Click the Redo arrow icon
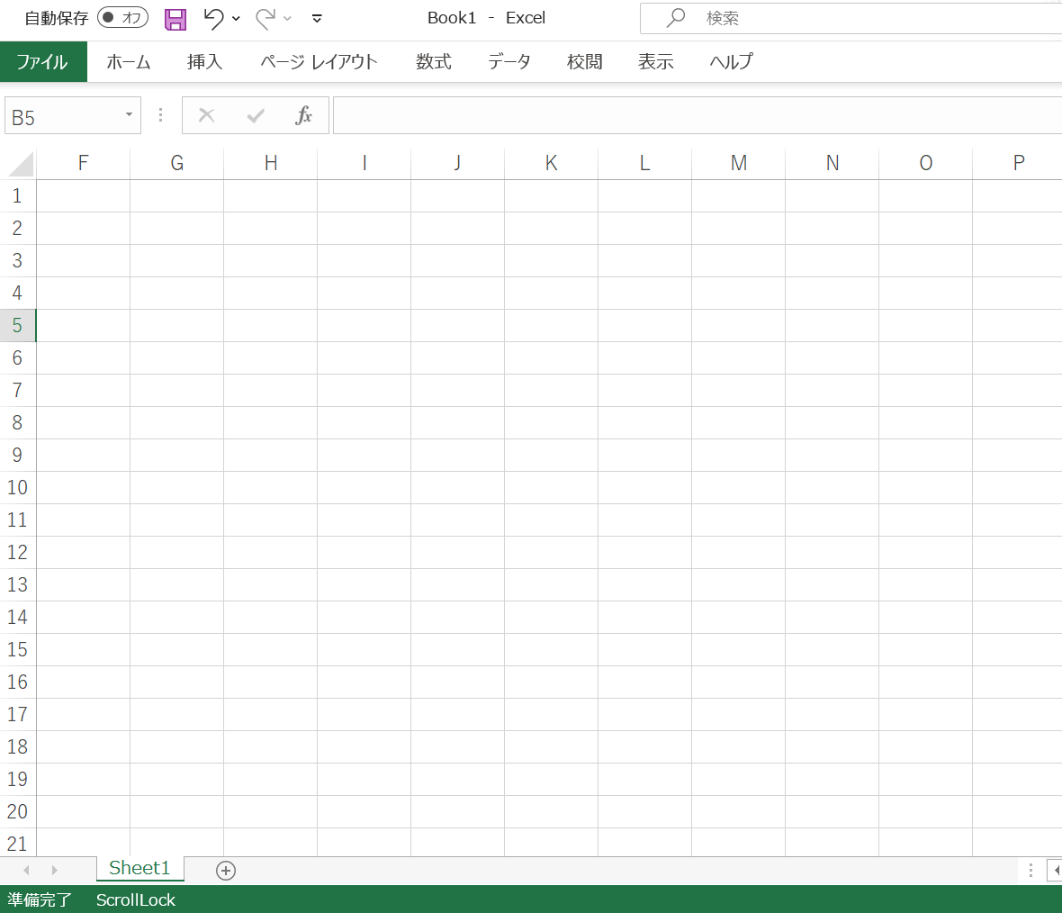This screenshot has width=1062, height=913. pos(265,18)
